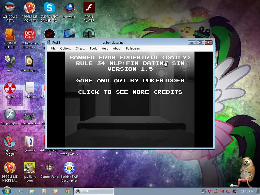Screen dimensions: 260x195
Task: Select the hamster Box archive icon
Action: 29,172
